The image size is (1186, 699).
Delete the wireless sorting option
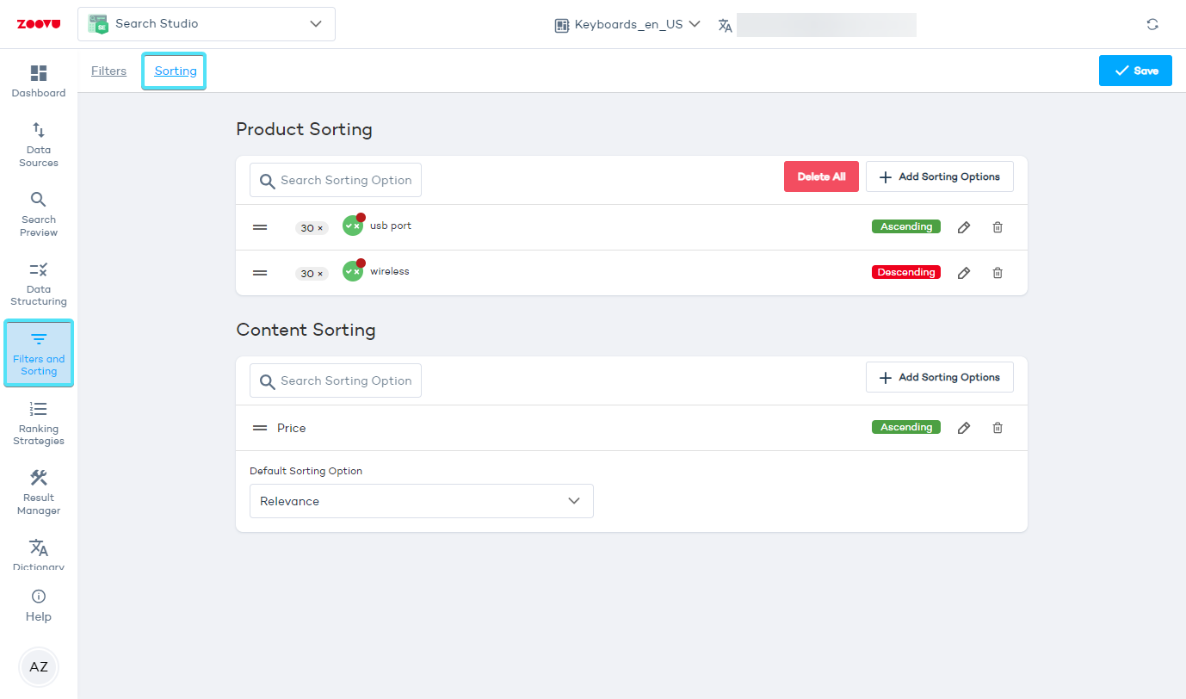click(998, 273)
